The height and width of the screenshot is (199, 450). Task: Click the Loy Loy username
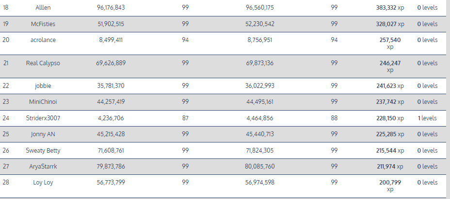43,183
